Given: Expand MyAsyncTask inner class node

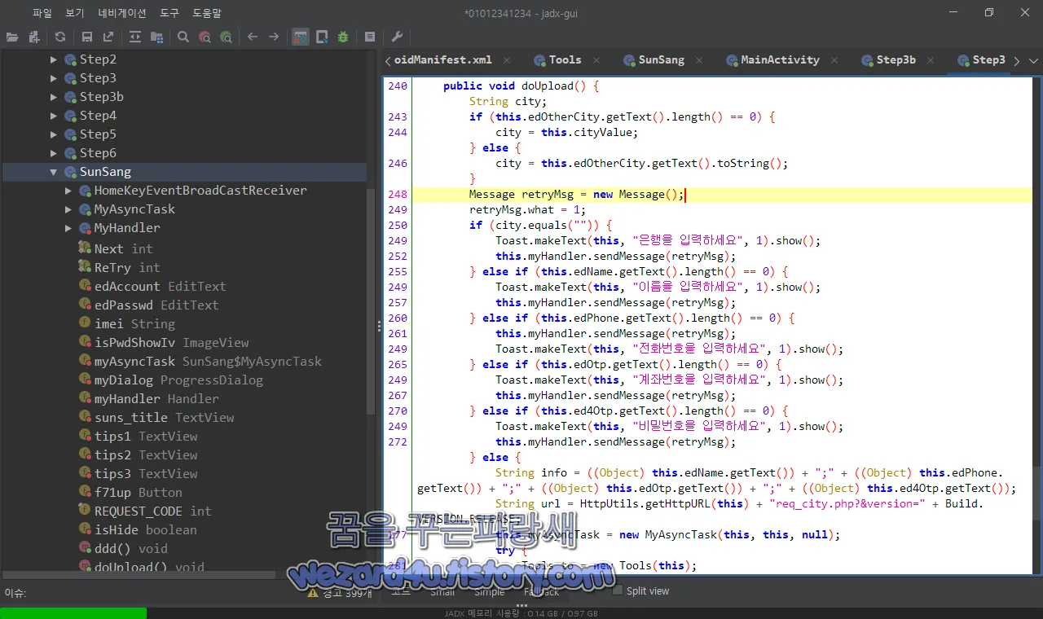Looking at the screenshot, I should click(x=68, y=209).
